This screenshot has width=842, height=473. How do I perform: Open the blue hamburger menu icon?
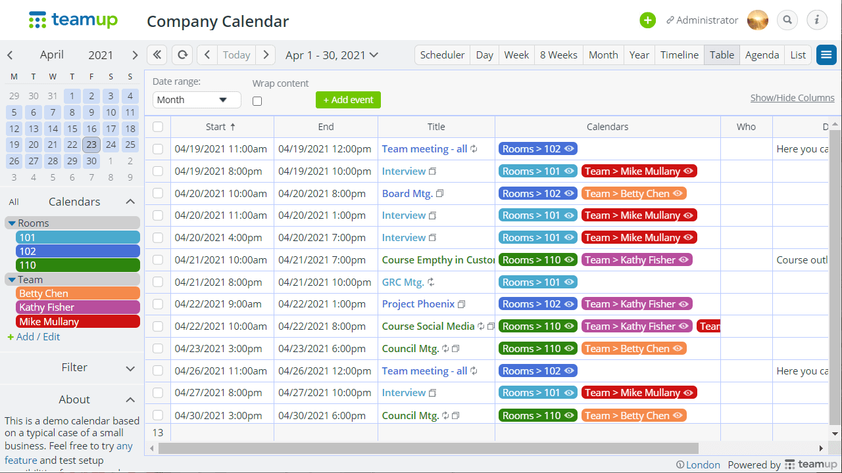pyautogui.click(x=826, y=55)
